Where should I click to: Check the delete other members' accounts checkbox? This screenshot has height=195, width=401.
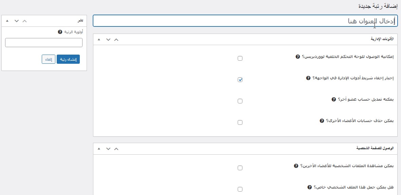point(240,122)
